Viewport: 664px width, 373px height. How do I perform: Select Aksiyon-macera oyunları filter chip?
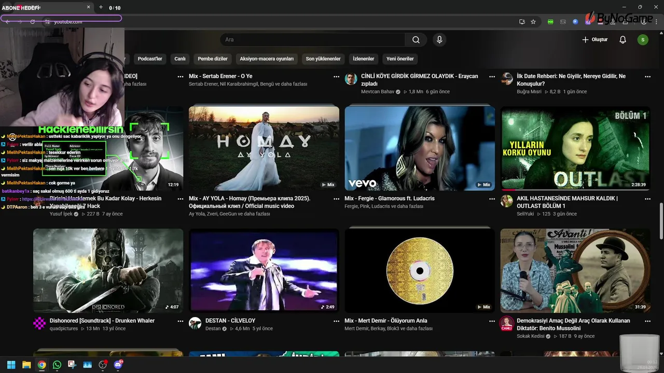pyautogui.click(x=267, y=59)
